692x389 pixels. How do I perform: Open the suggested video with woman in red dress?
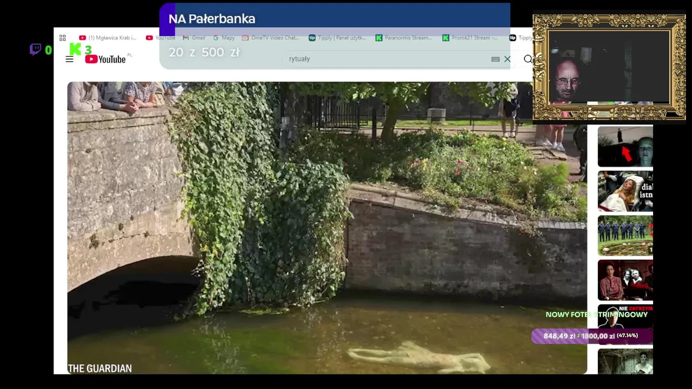tap(625, 279)
